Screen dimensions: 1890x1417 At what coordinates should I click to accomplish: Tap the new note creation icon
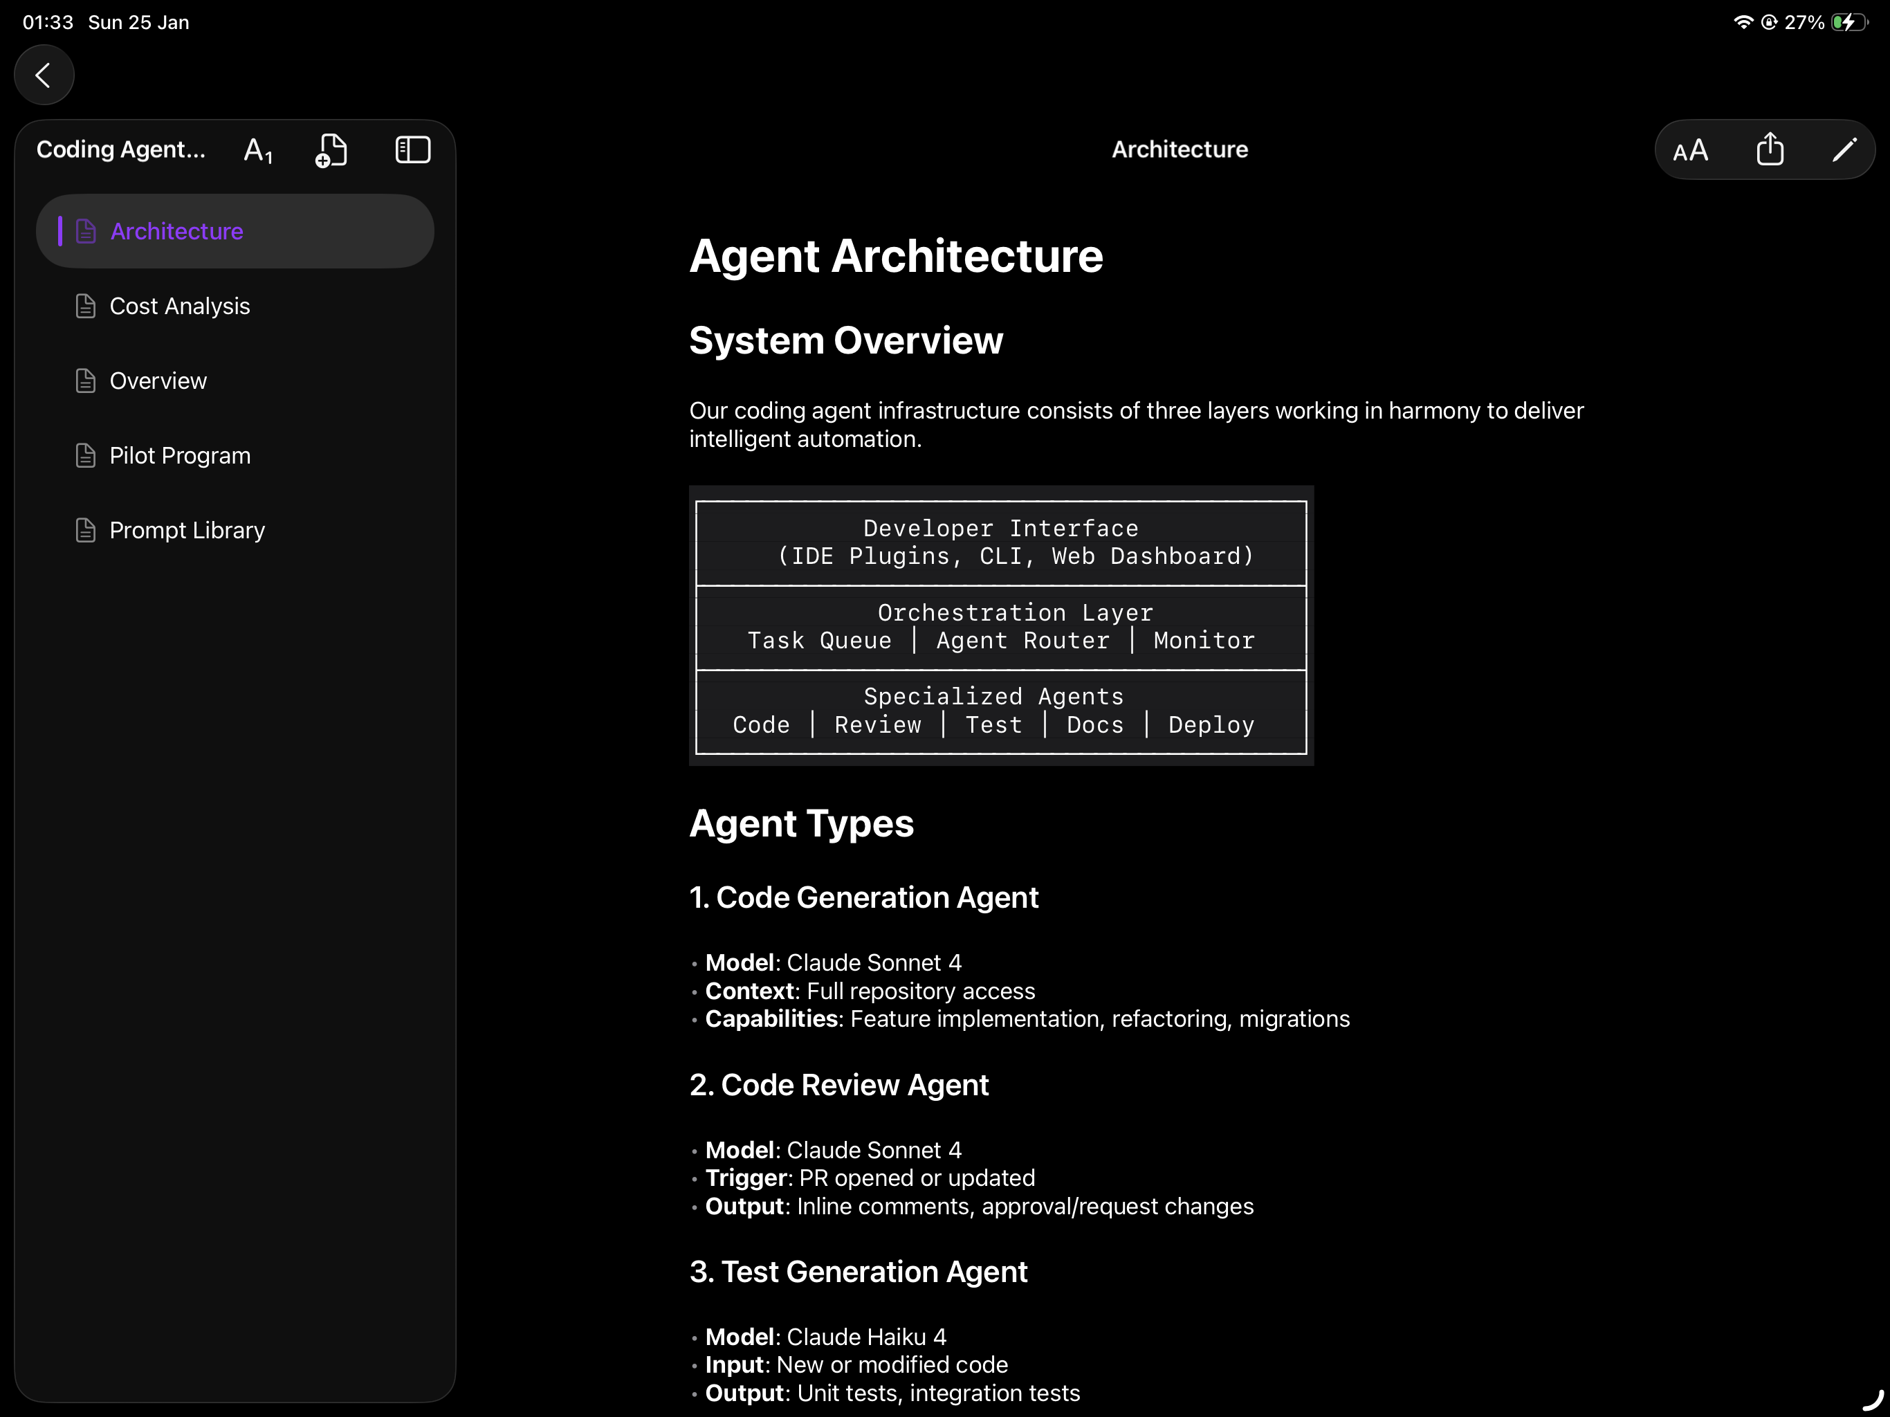click(331, 149)
